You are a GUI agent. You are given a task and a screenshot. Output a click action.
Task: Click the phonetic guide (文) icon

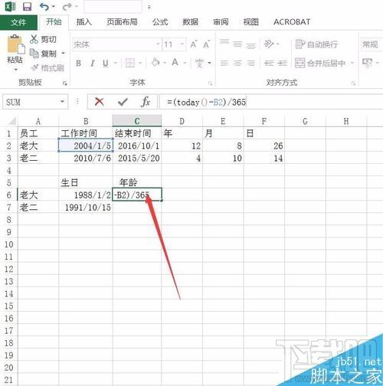(199, 63)
